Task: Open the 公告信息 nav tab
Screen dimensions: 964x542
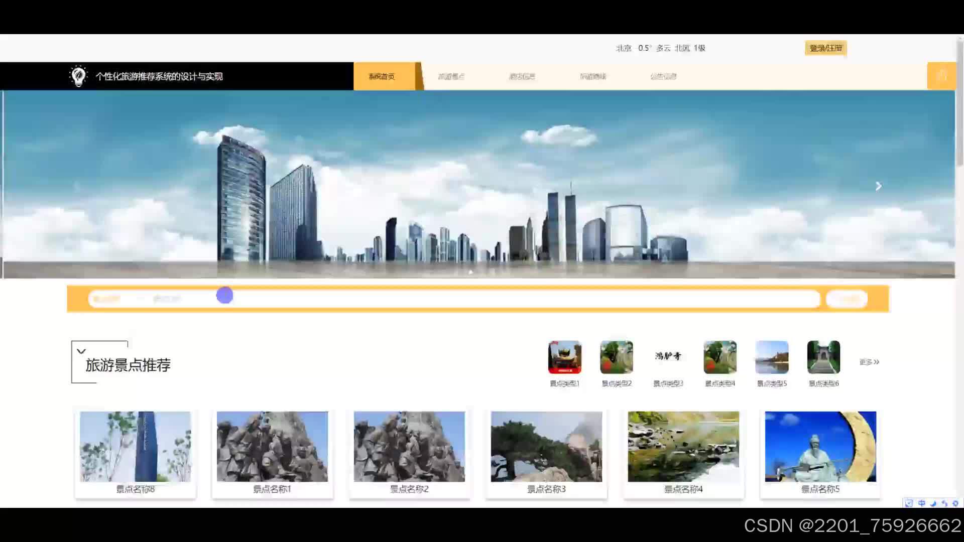Action: tap(663, 76)
